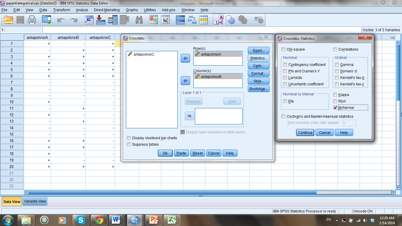
Task: Select antapokrisiA in the Row(s) box
Action: (x=218, y=54)
